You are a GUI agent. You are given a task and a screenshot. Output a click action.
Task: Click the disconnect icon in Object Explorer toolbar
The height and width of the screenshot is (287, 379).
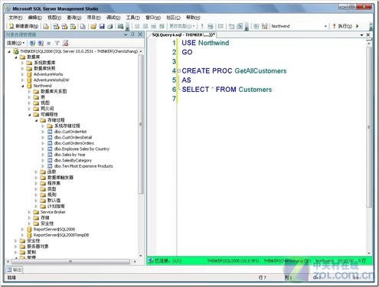[41, 43]
